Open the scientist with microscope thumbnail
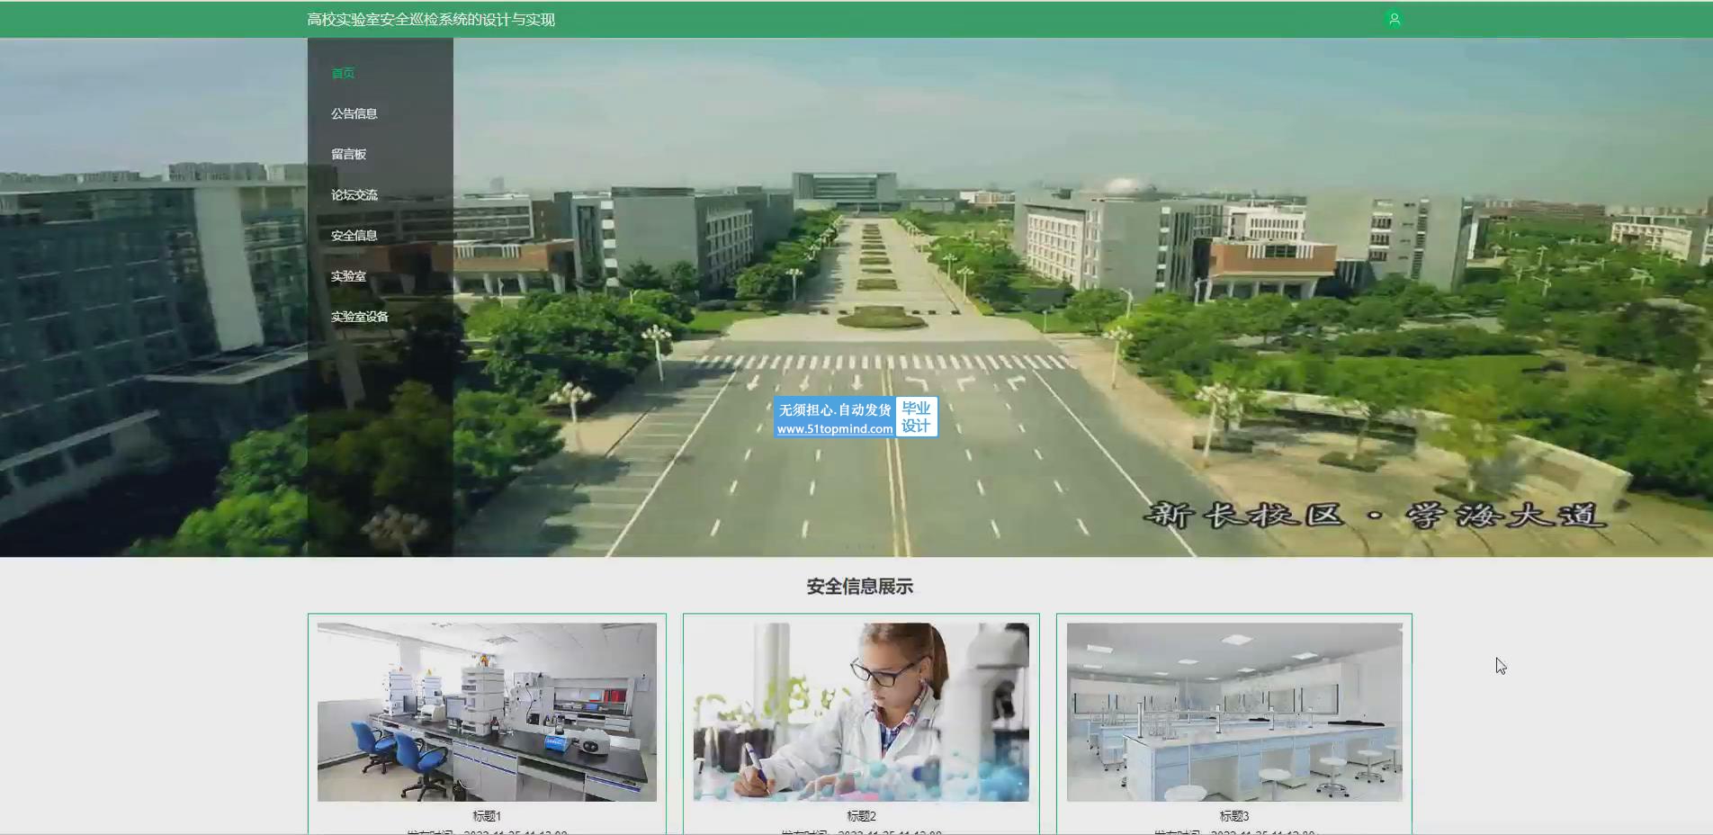Screen dimensions: 1713x835 click(861, 712)
